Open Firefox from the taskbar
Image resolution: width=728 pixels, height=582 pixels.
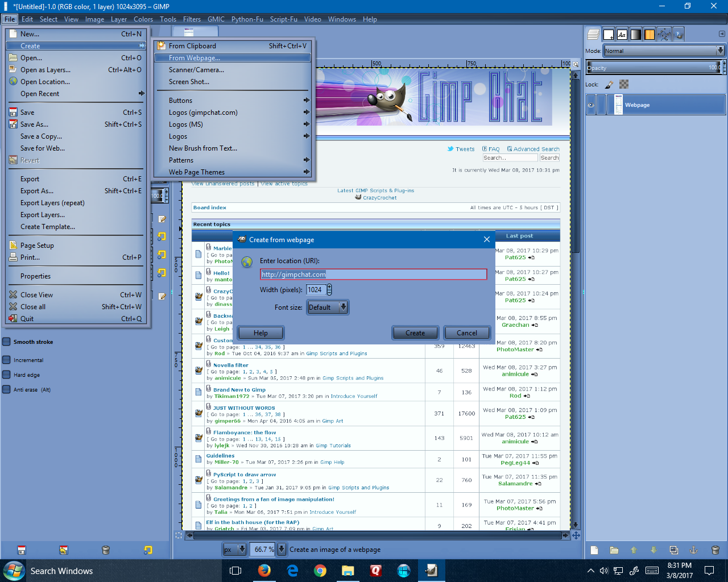click(264, 571)
